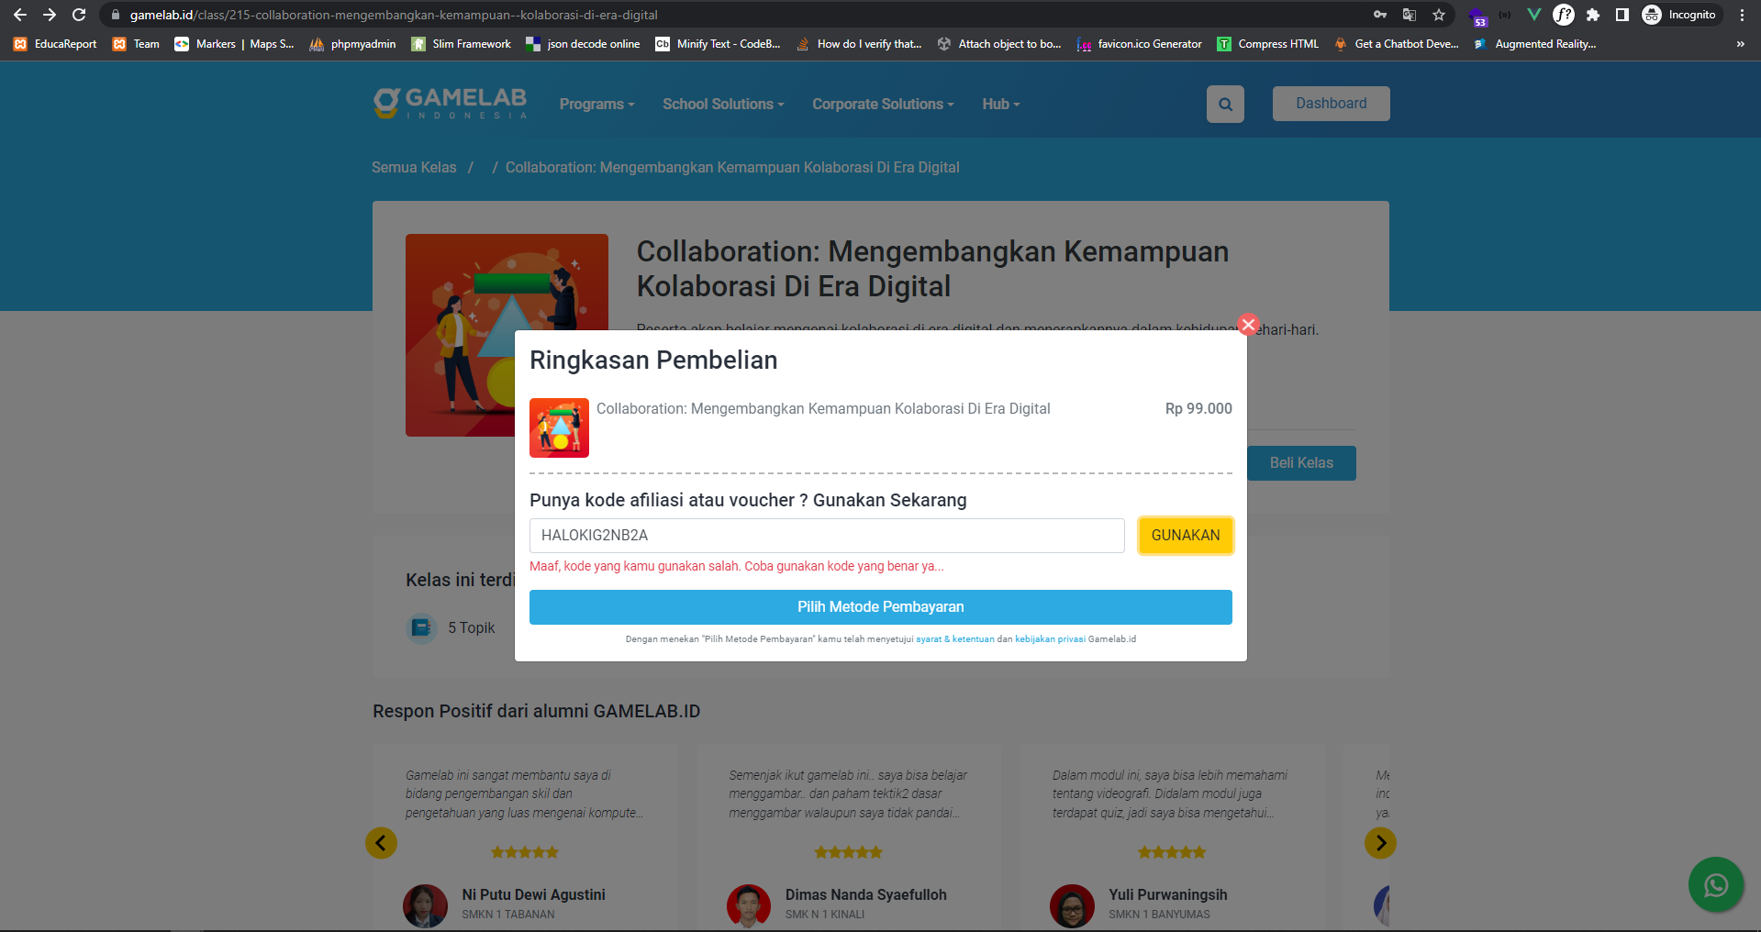Show next testimonial with right arrow
Viewport: 1761px width, 932px height.
1380,843
